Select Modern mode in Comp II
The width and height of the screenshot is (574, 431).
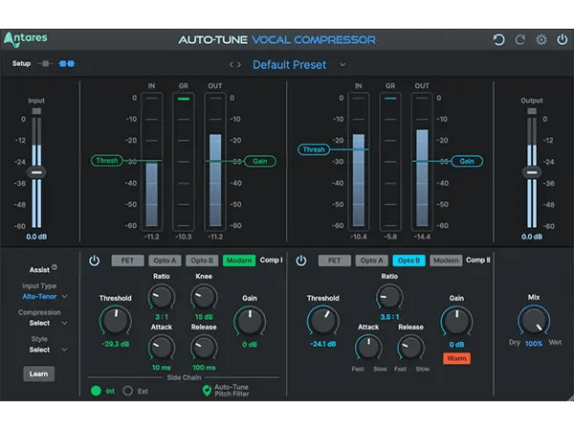click(446, 261)
